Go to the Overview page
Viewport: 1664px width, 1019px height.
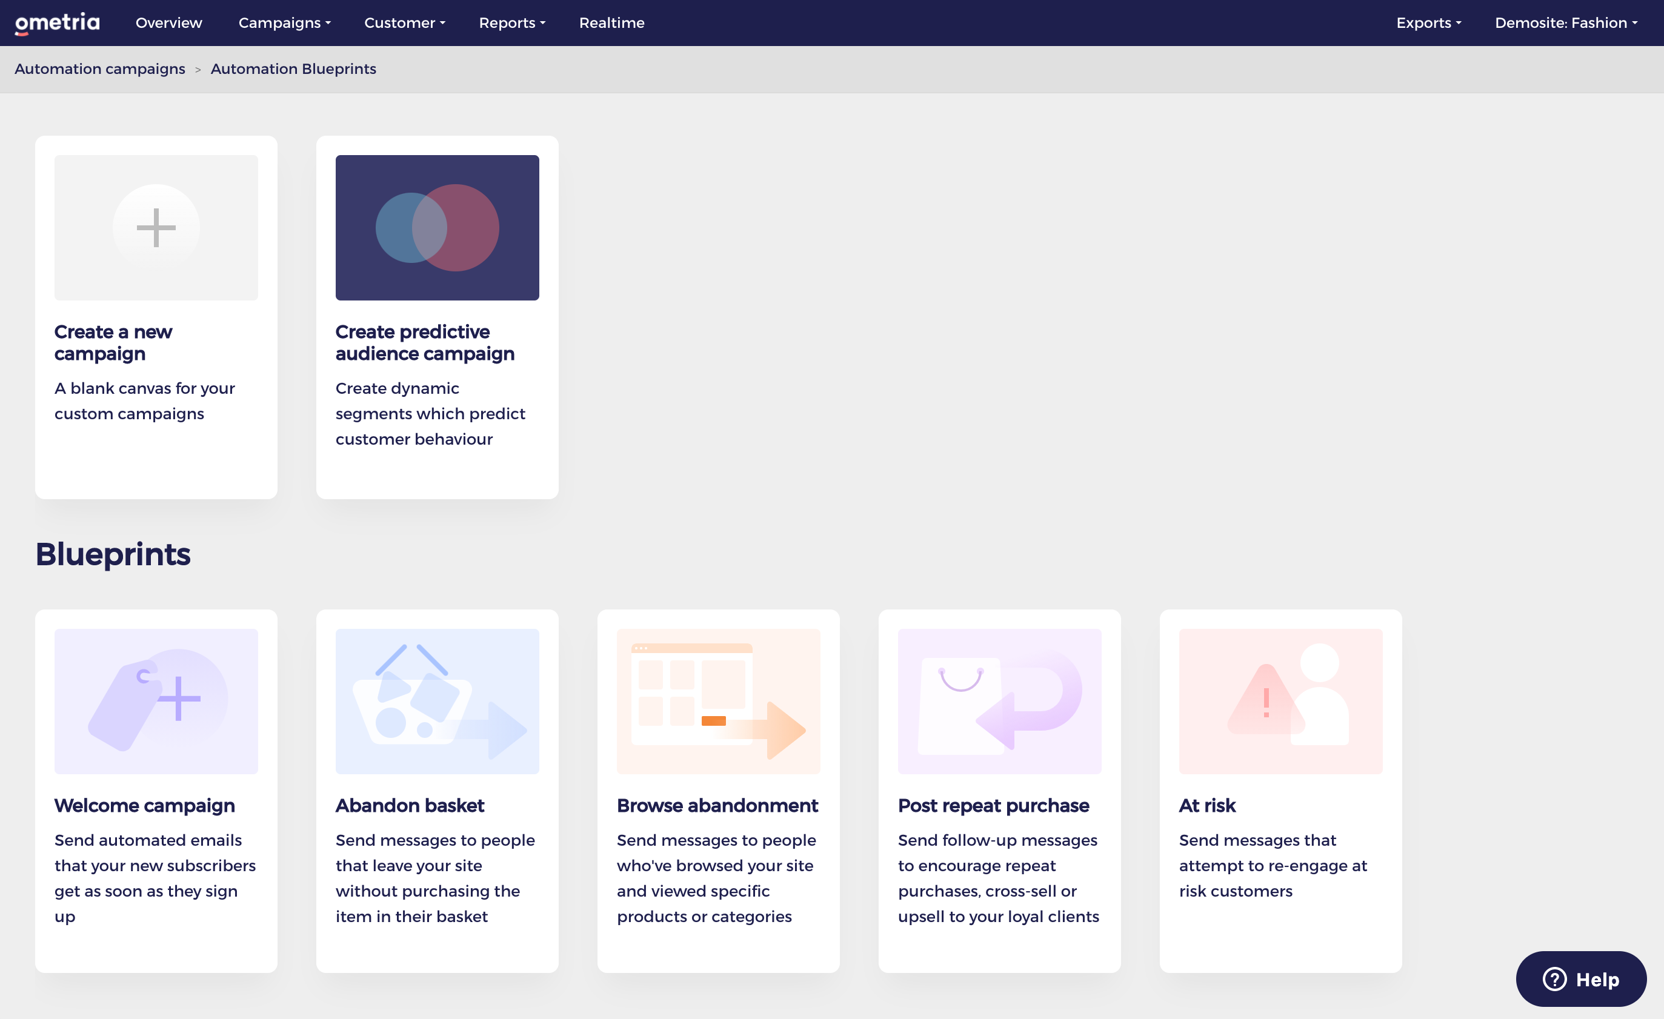(x=169, y=23)
